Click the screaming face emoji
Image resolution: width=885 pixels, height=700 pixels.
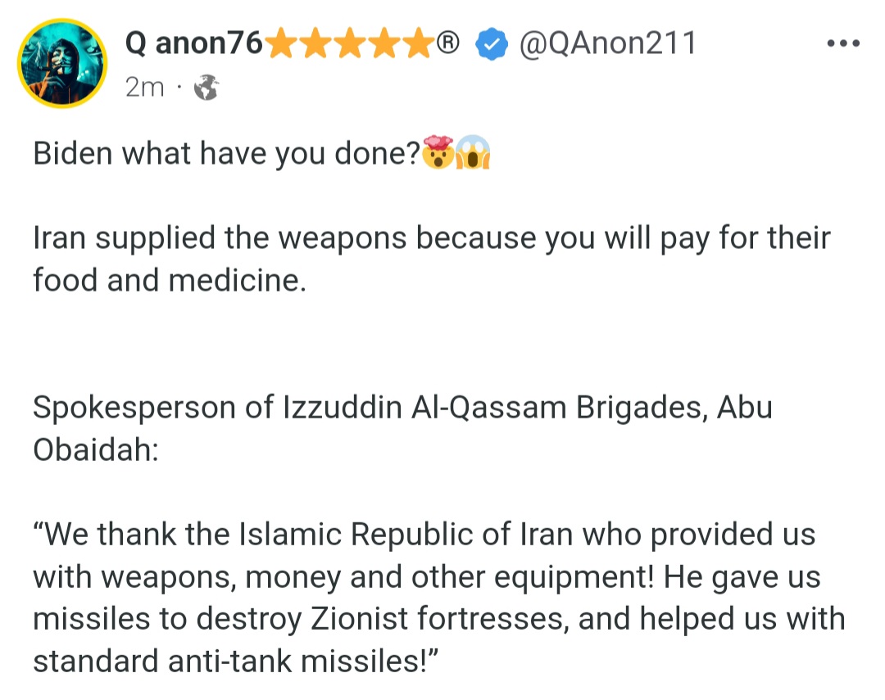pyautogui.click(x=473, y=152)
